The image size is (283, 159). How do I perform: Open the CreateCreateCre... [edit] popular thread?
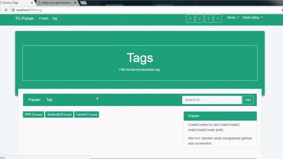click(x=214, y=127)
